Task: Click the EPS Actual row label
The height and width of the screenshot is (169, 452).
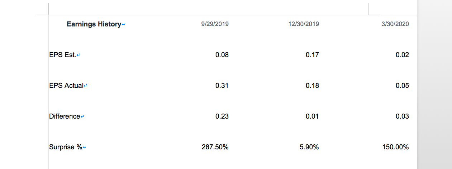Action: 66,86
